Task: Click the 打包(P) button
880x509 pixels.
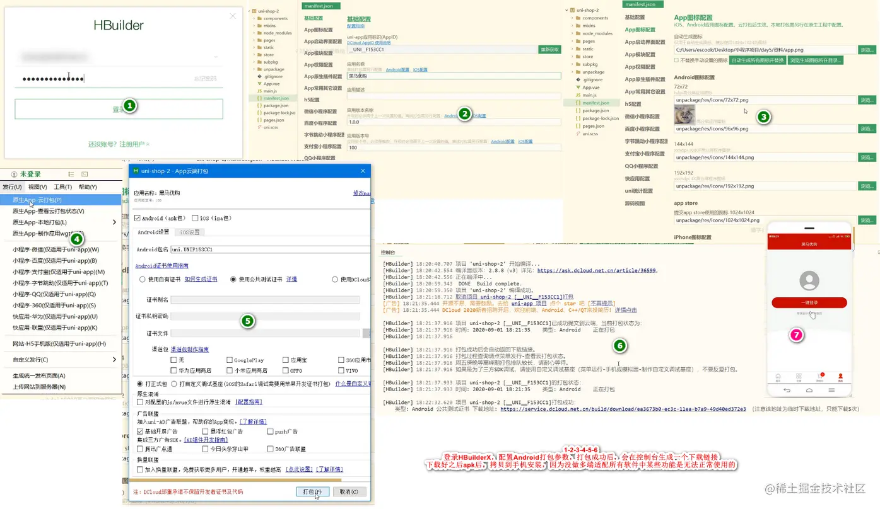Action: click(313, 491)
